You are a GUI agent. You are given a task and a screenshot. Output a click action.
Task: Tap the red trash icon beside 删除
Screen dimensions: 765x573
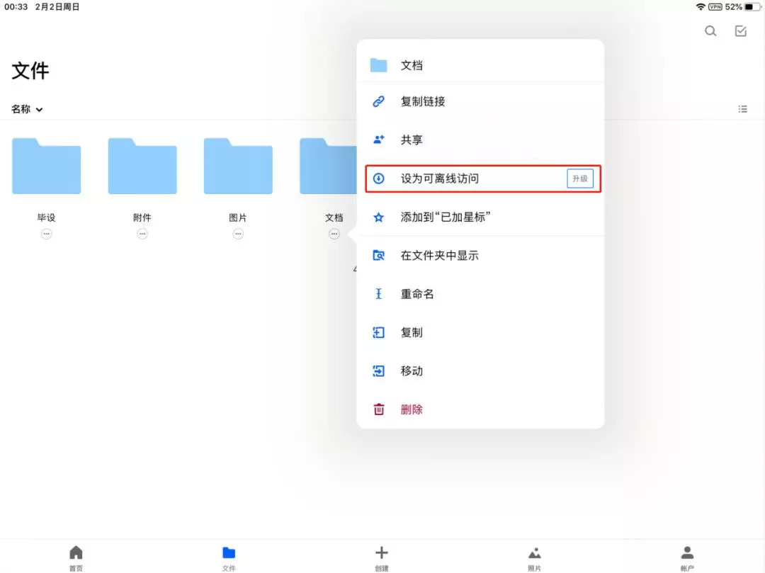(x=378, y=409)
